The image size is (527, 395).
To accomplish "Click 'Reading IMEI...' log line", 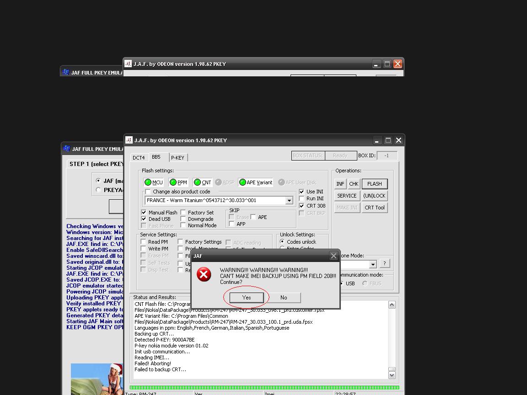I will 152,358.
